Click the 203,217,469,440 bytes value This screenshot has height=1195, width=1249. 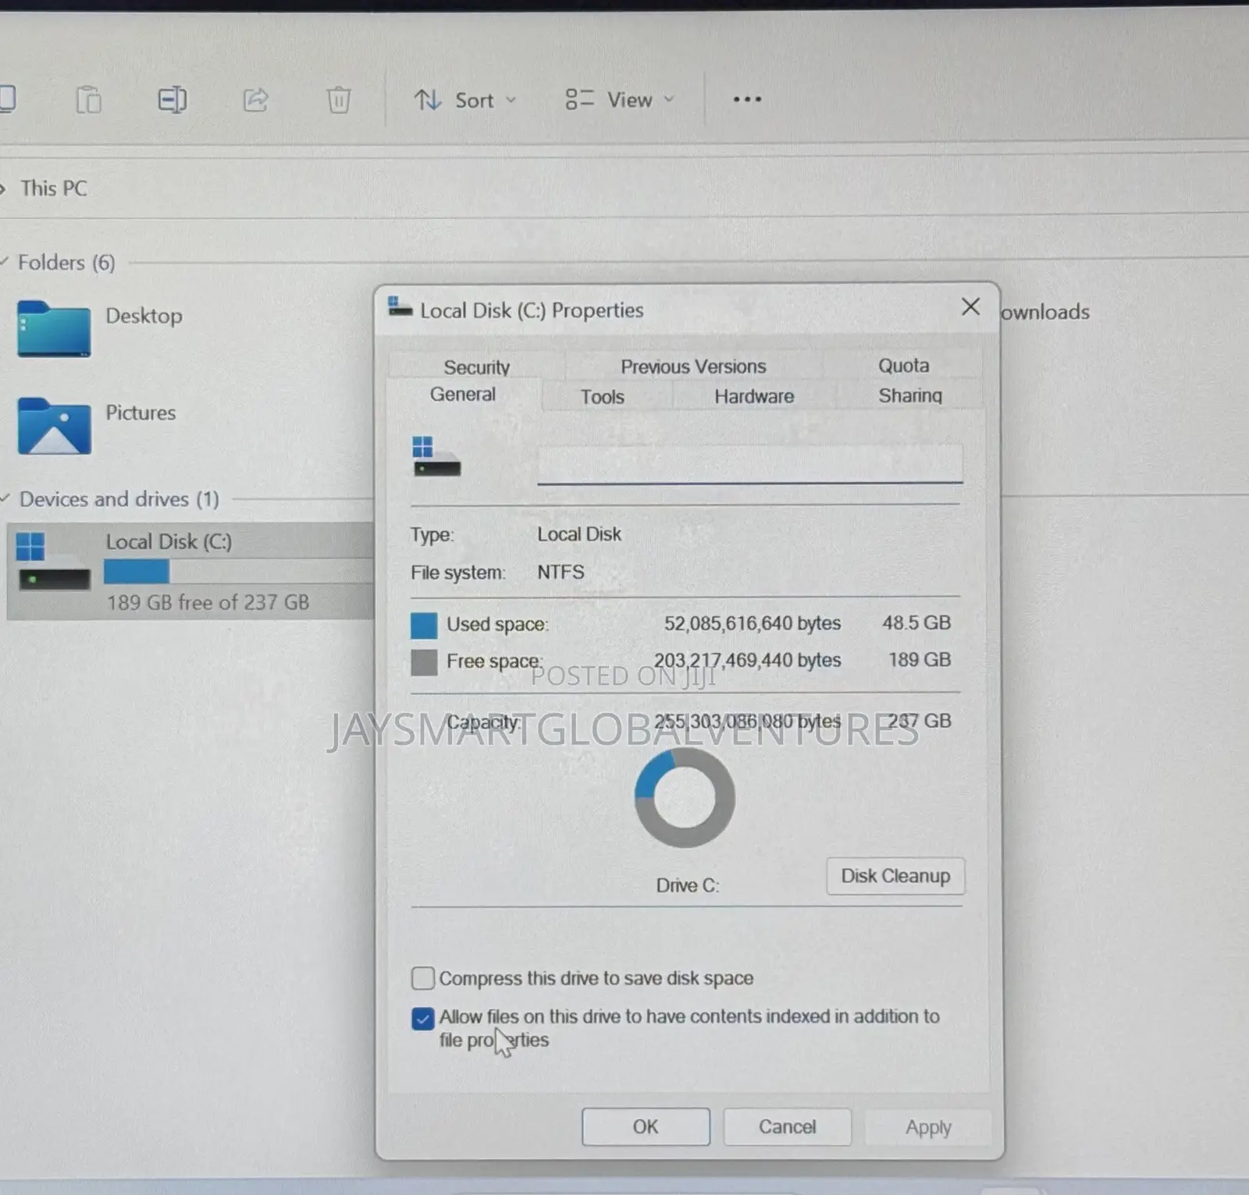(747, 660)
